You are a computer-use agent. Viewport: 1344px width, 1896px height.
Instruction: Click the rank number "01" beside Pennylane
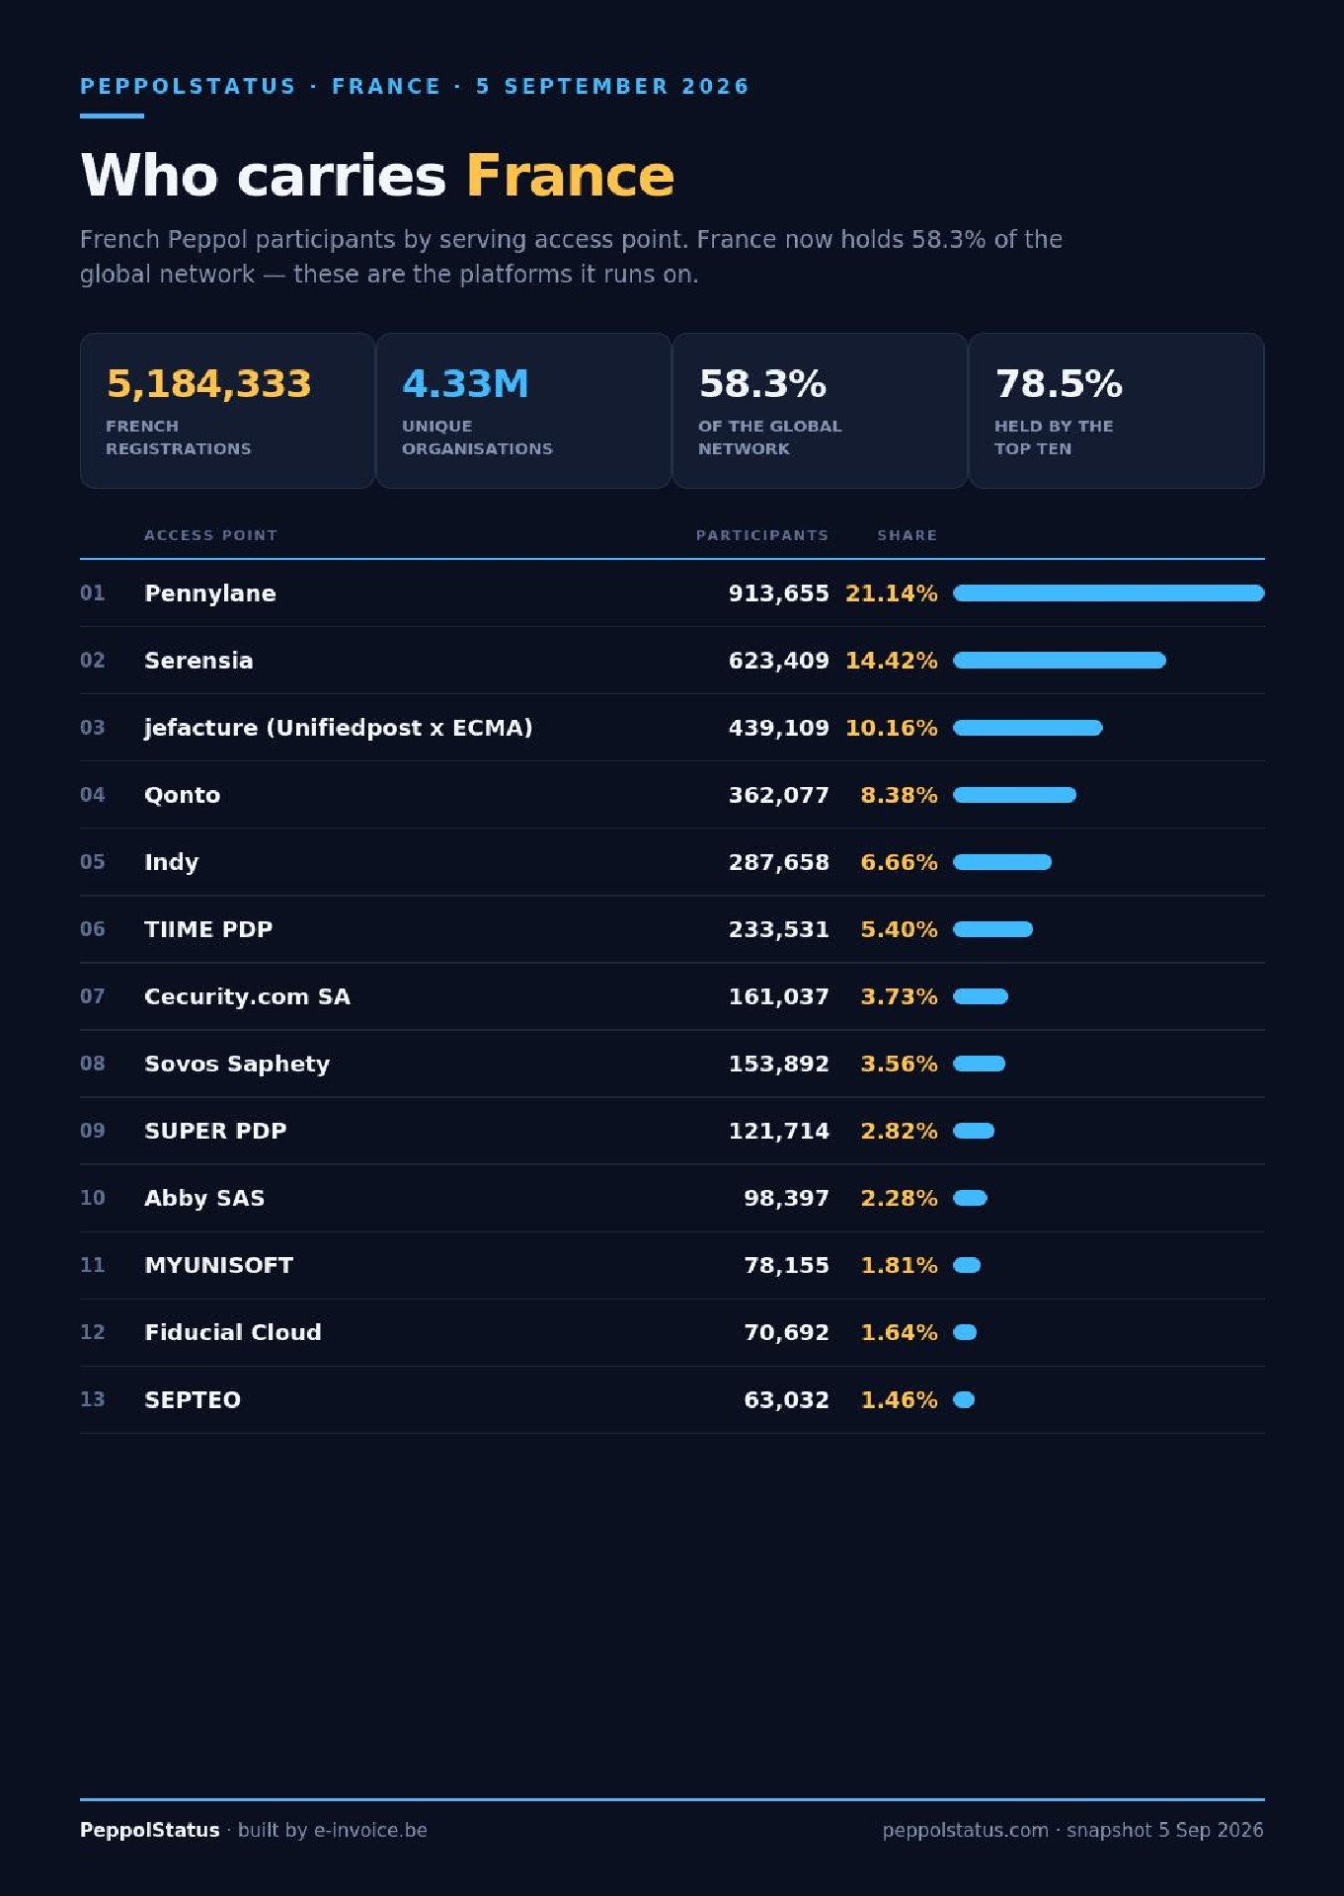93,593
